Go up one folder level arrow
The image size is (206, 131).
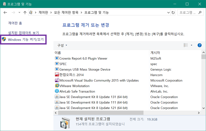tap(25, 12)
